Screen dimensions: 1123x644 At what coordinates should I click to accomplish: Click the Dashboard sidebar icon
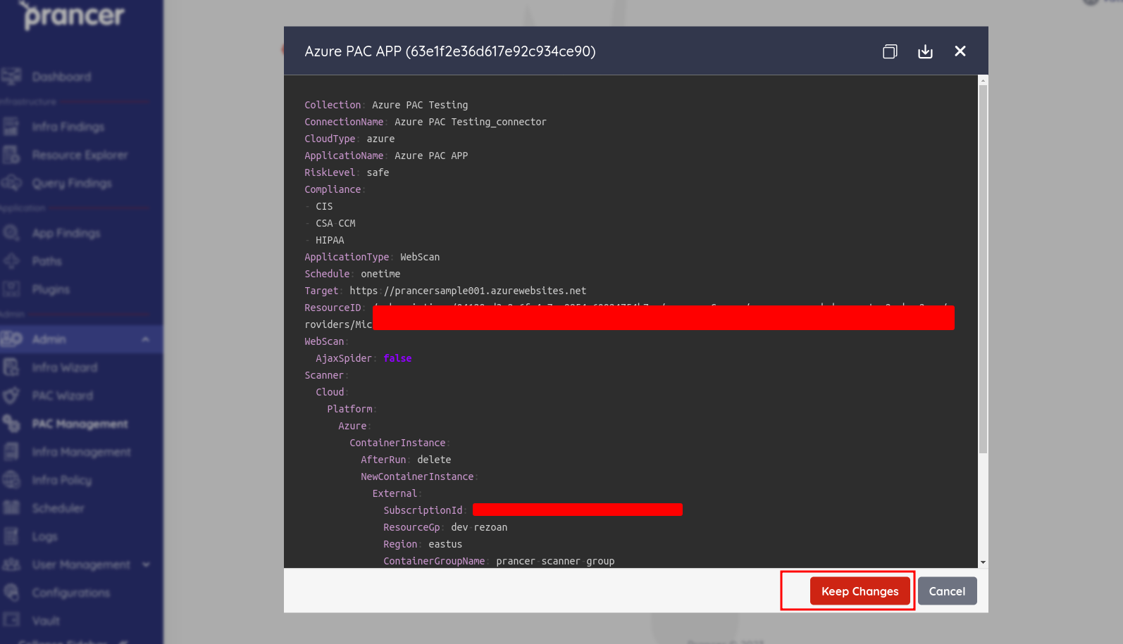[x=11, y=76]
